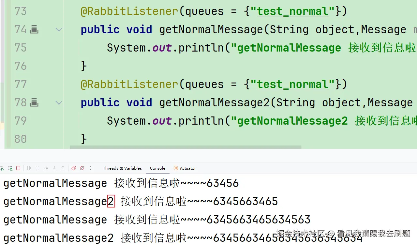Screen dimensions: 417x245
Task: Open the View Breakpoints dialog
Action: (74, 168)
